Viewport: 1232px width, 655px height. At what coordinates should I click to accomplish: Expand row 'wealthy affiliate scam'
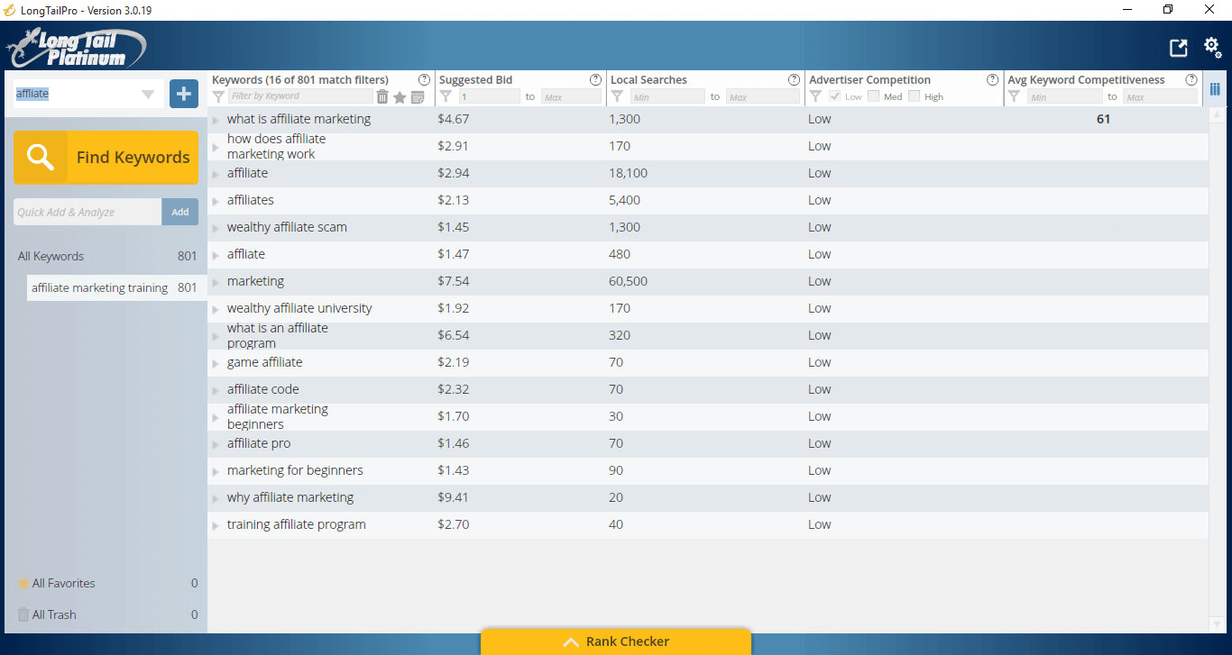(216, 228)
